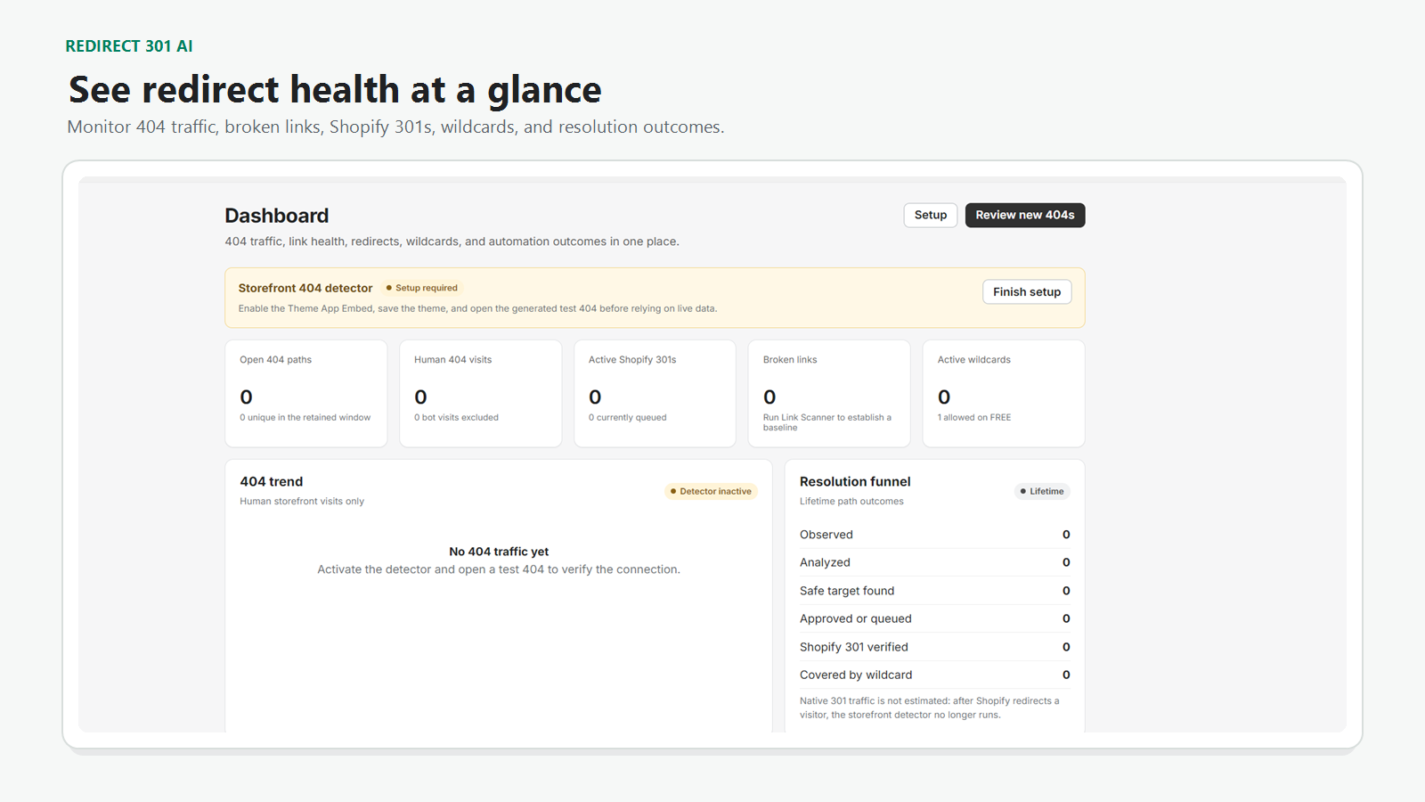Select the Safe target found row
This screenshot has width=1425, height=802.
coord(935,591)
